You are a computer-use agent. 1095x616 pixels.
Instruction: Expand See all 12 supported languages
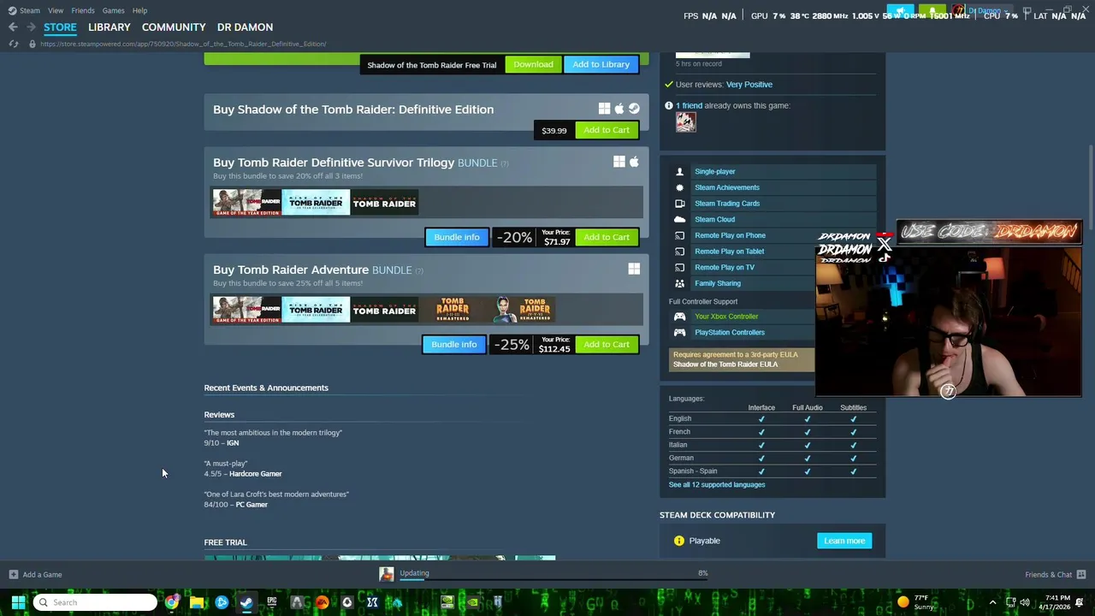tap(717, 484)
